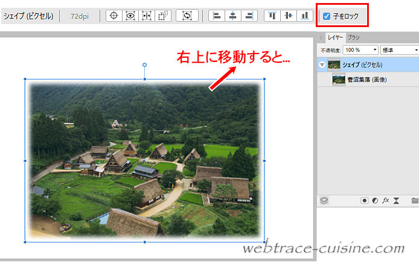Align selection to the top
419x274 pixels.
272,16
